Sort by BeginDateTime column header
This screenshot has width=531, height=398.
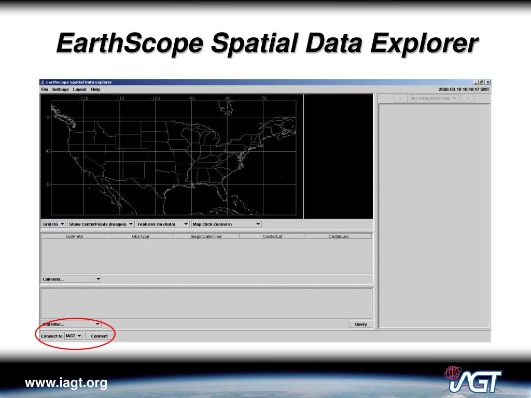click(206, 236)
